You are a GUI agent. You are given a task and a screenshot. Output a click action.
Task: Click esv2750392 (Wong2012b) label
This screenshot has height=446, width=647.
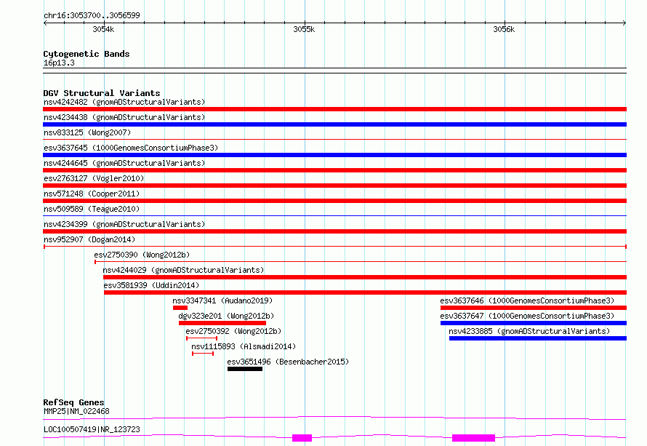[x=233, y=331]
